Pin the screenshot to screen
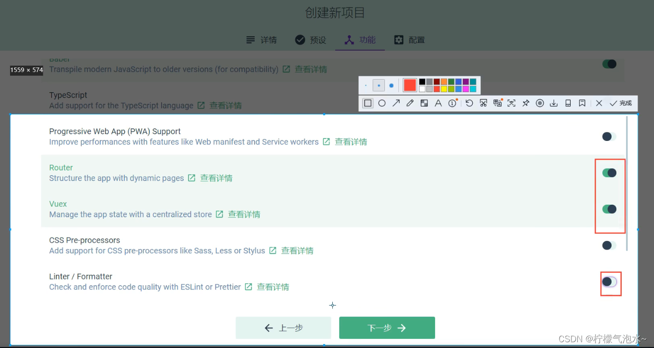 [526, 103]
